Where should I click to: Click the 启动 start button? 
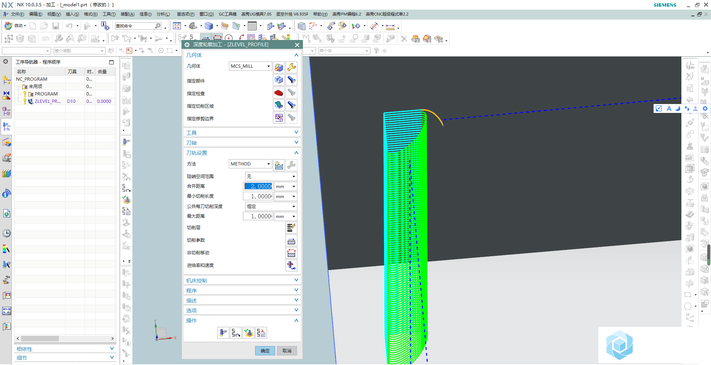click(15, 26)
